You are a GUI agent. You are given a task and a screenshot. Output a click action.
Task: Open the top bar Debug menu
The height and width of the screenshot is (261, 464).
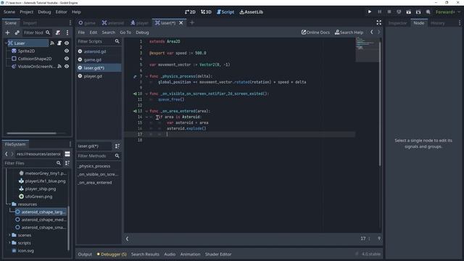[44, 12]
